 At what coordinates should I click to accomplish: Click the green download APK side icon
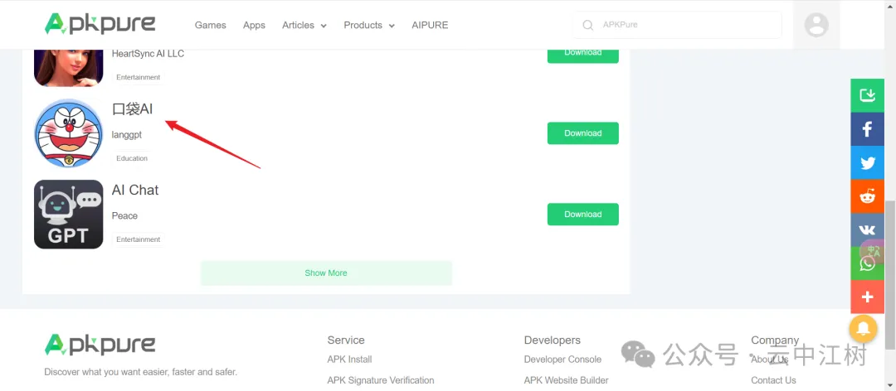click(868, 94)
